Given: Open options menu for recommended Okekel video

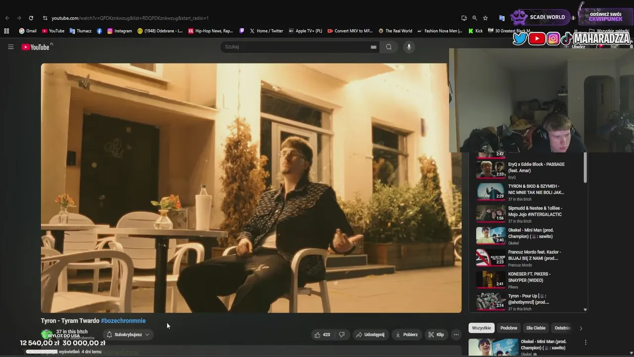Looking at the screenshot, I should [x=585, y=342].
